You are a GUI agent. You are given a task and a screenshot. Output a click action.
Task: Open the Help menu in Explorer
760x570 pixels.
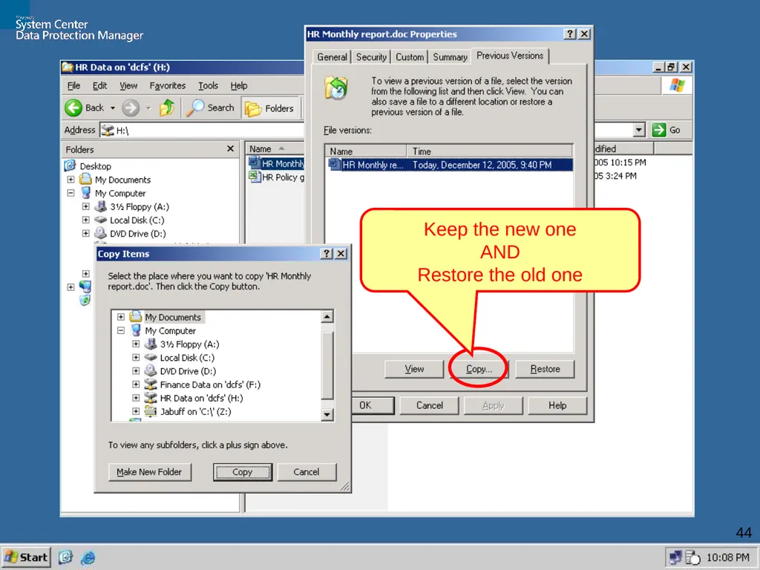pyautogui.click(x=239, y=86)
